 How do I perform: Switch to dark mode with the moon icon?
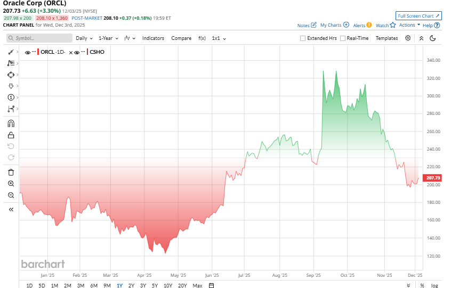click(433, 38)
